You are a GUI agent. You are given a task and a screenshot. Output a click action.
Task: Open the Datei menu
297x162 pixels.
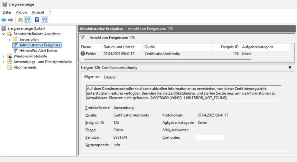[x=7, y=12]
